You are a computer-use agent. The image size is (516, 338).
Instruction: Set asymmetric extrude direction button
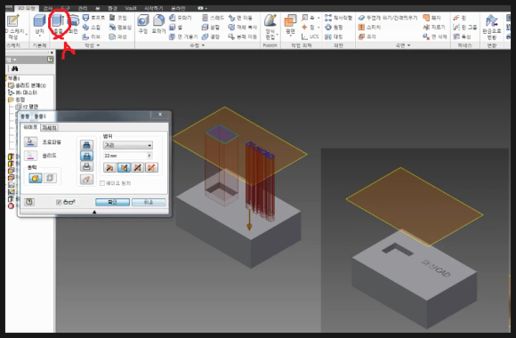coord(151,167)
